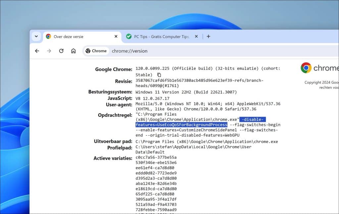The height and width of the screenshot is (214, 339).
Task: Click the User-agent: label
Action: (119, 105)
